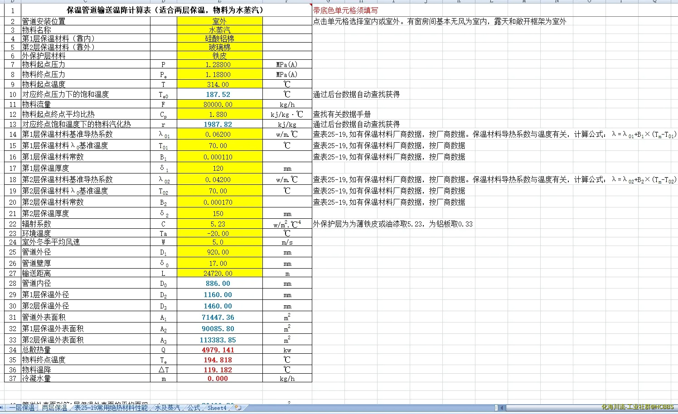The width and height of the screenshot is (678, 414).
Task: Click the B2 constant cell 0.000170
Action: coord(220,202)
